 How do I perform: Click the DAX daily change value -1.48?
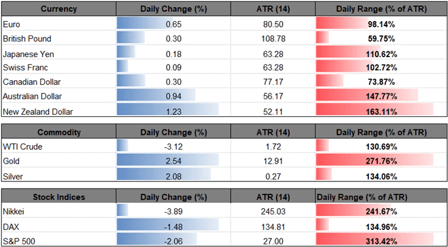point(173,227)
